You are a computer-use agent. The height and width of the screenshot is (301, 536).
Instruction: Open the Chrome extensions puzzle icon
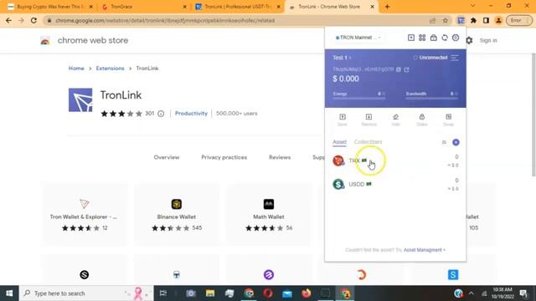coord(473,20)
